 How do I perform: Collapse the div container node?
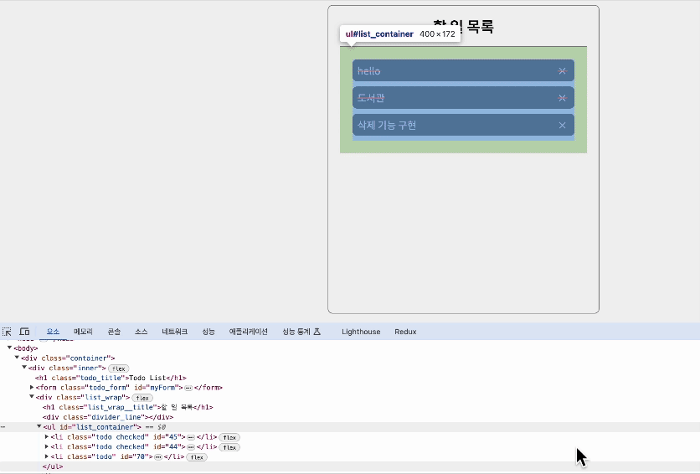tap(17, 358)
